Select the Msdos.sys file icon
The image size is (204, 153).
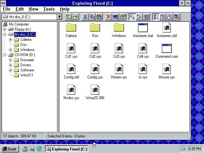click(x=71, y=90)
